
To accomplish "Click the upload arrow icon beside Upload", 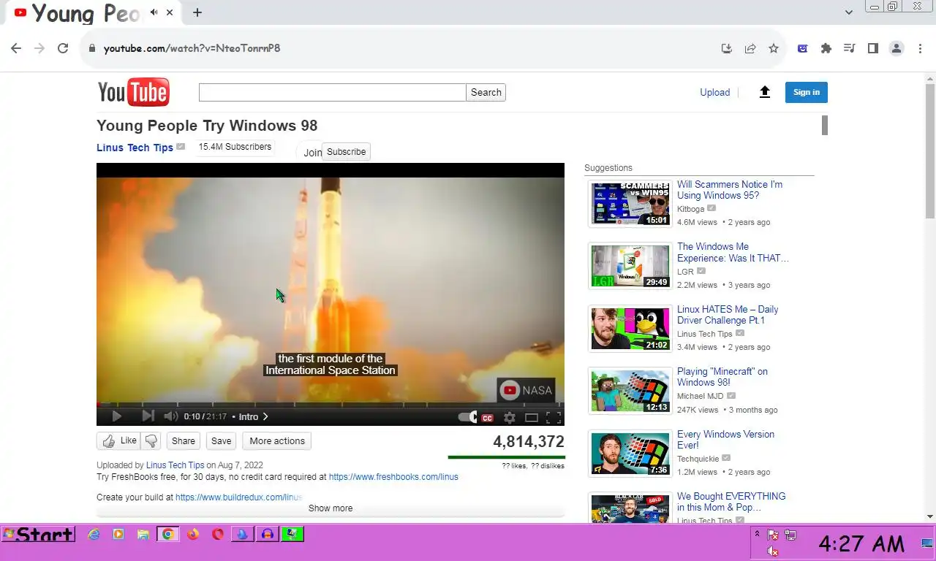I will tap(765, 92).
